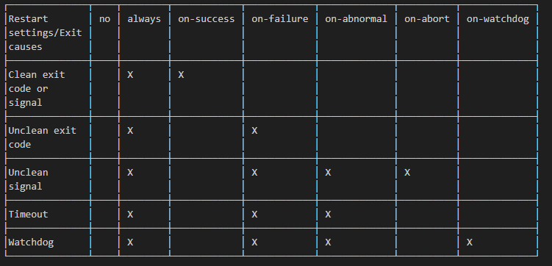Click the 'always' column header
This screenshot has width=552, height=266.
click(x=144, y=19)
